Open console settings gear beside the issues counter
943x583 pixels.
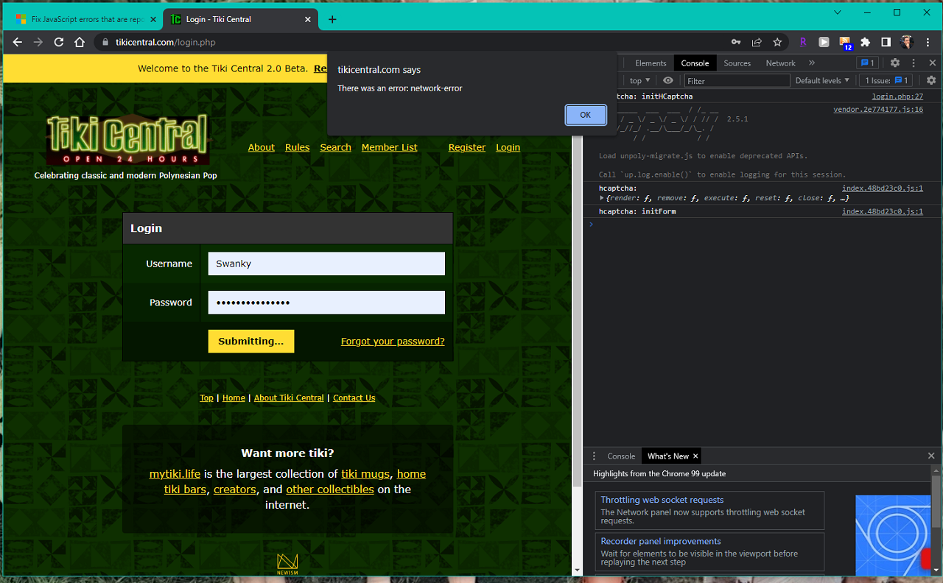[930, 80]
